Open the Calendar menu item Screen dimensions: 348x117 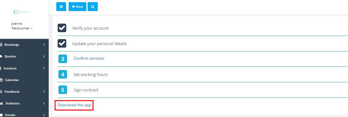24,80
